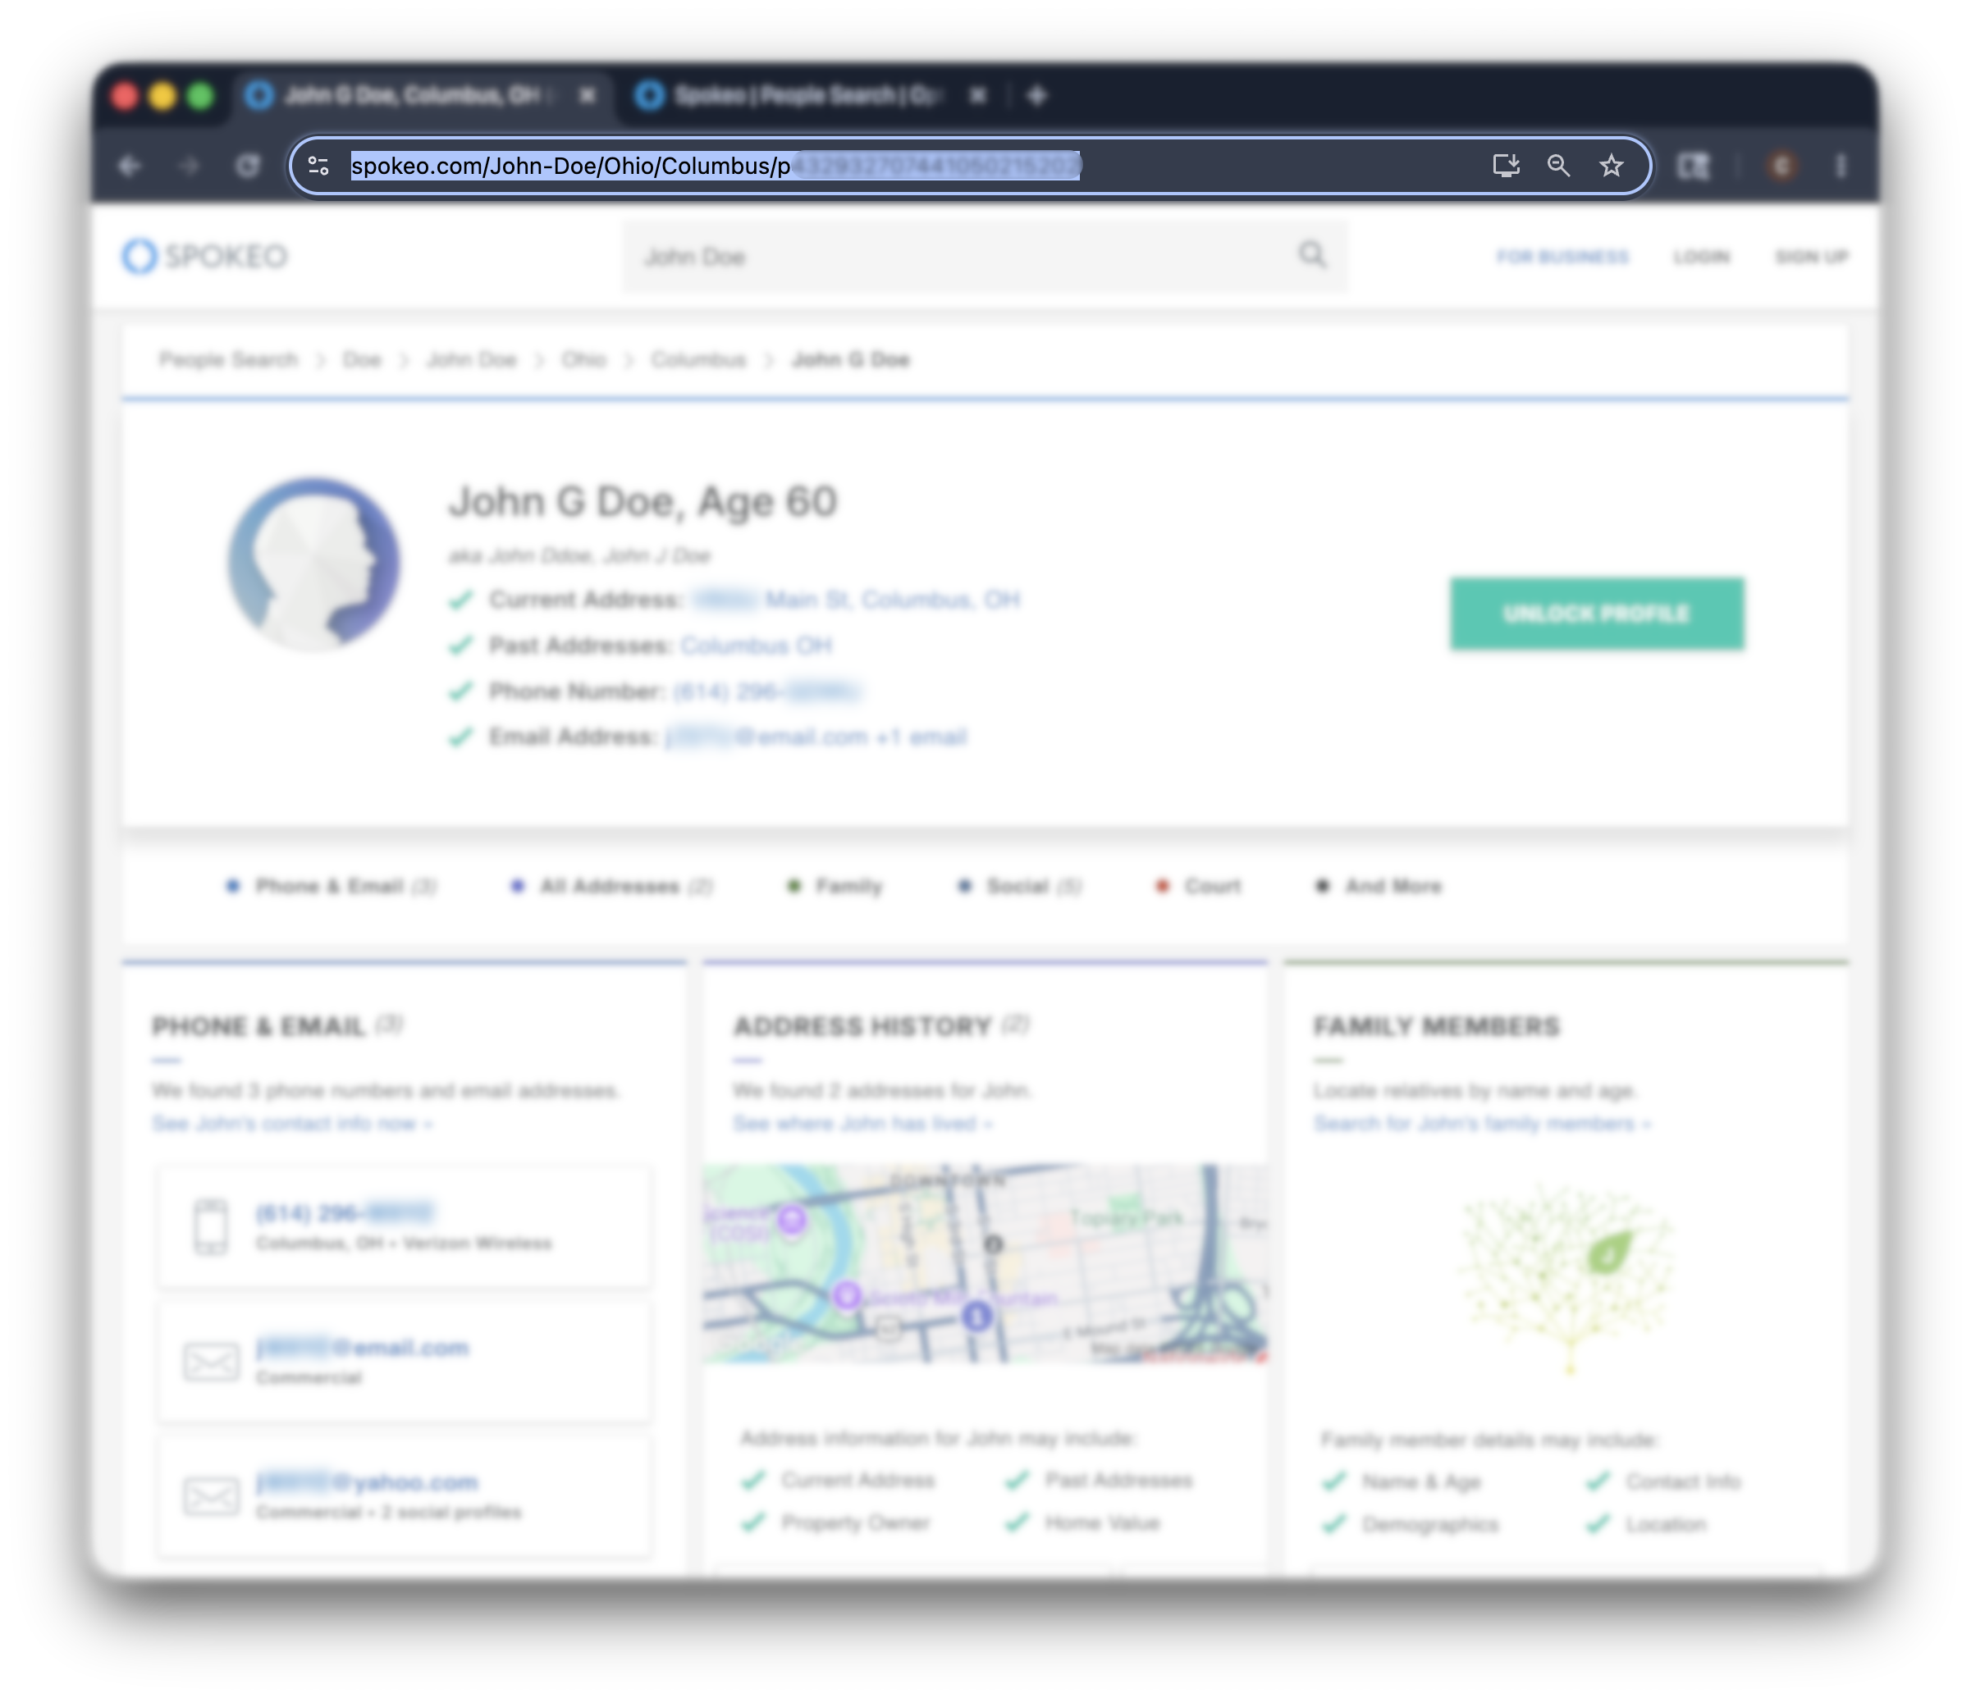Click the phone number link in profile header

(x=766, y=692)
